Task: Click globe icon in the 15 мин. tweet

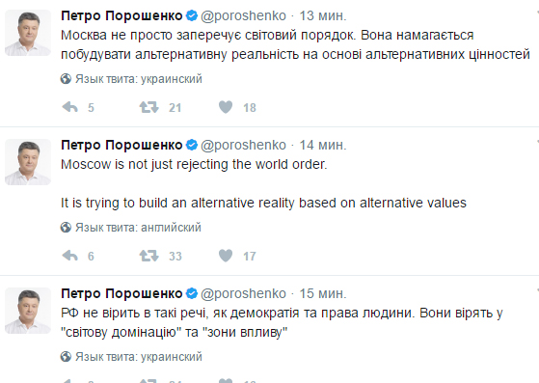Action: (66, 357)
